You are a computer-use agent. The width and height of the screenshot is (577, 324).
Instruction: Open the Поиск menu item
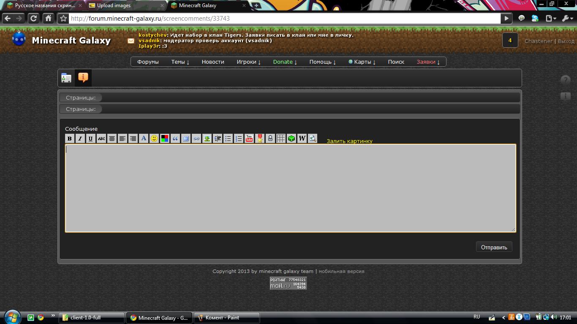[396, 62]
